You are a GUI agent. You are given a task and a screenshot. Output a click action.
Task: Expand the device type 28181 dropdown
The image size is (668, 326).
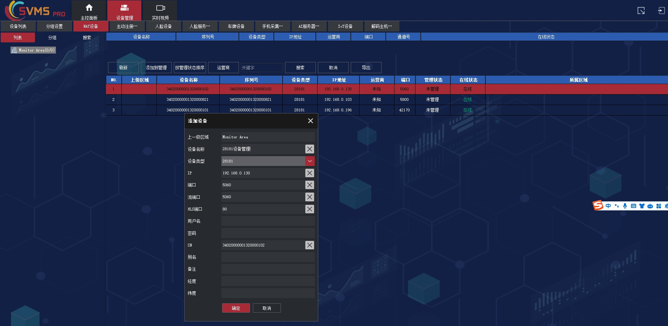(310, 161)
